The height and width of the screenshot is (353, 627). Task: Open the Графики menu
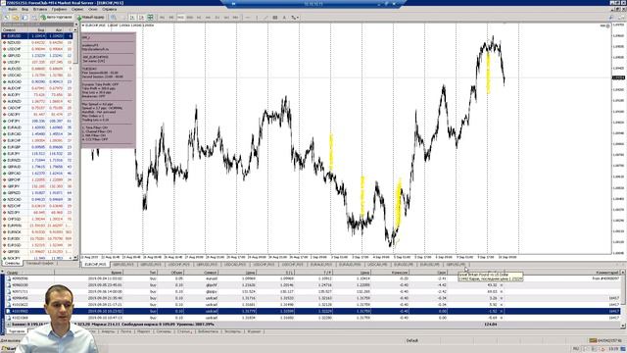click(x=59, y=9)
